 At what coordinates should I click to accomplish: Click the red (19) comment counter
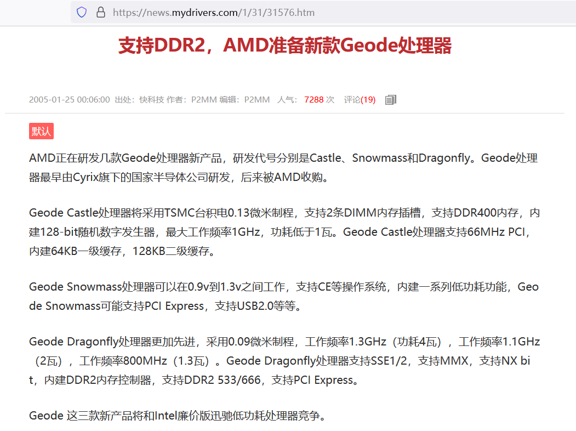click(368, 99)
